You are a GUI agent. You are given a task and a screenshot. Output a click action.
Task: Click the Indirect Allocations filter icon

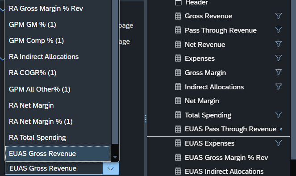pos(279,87)
